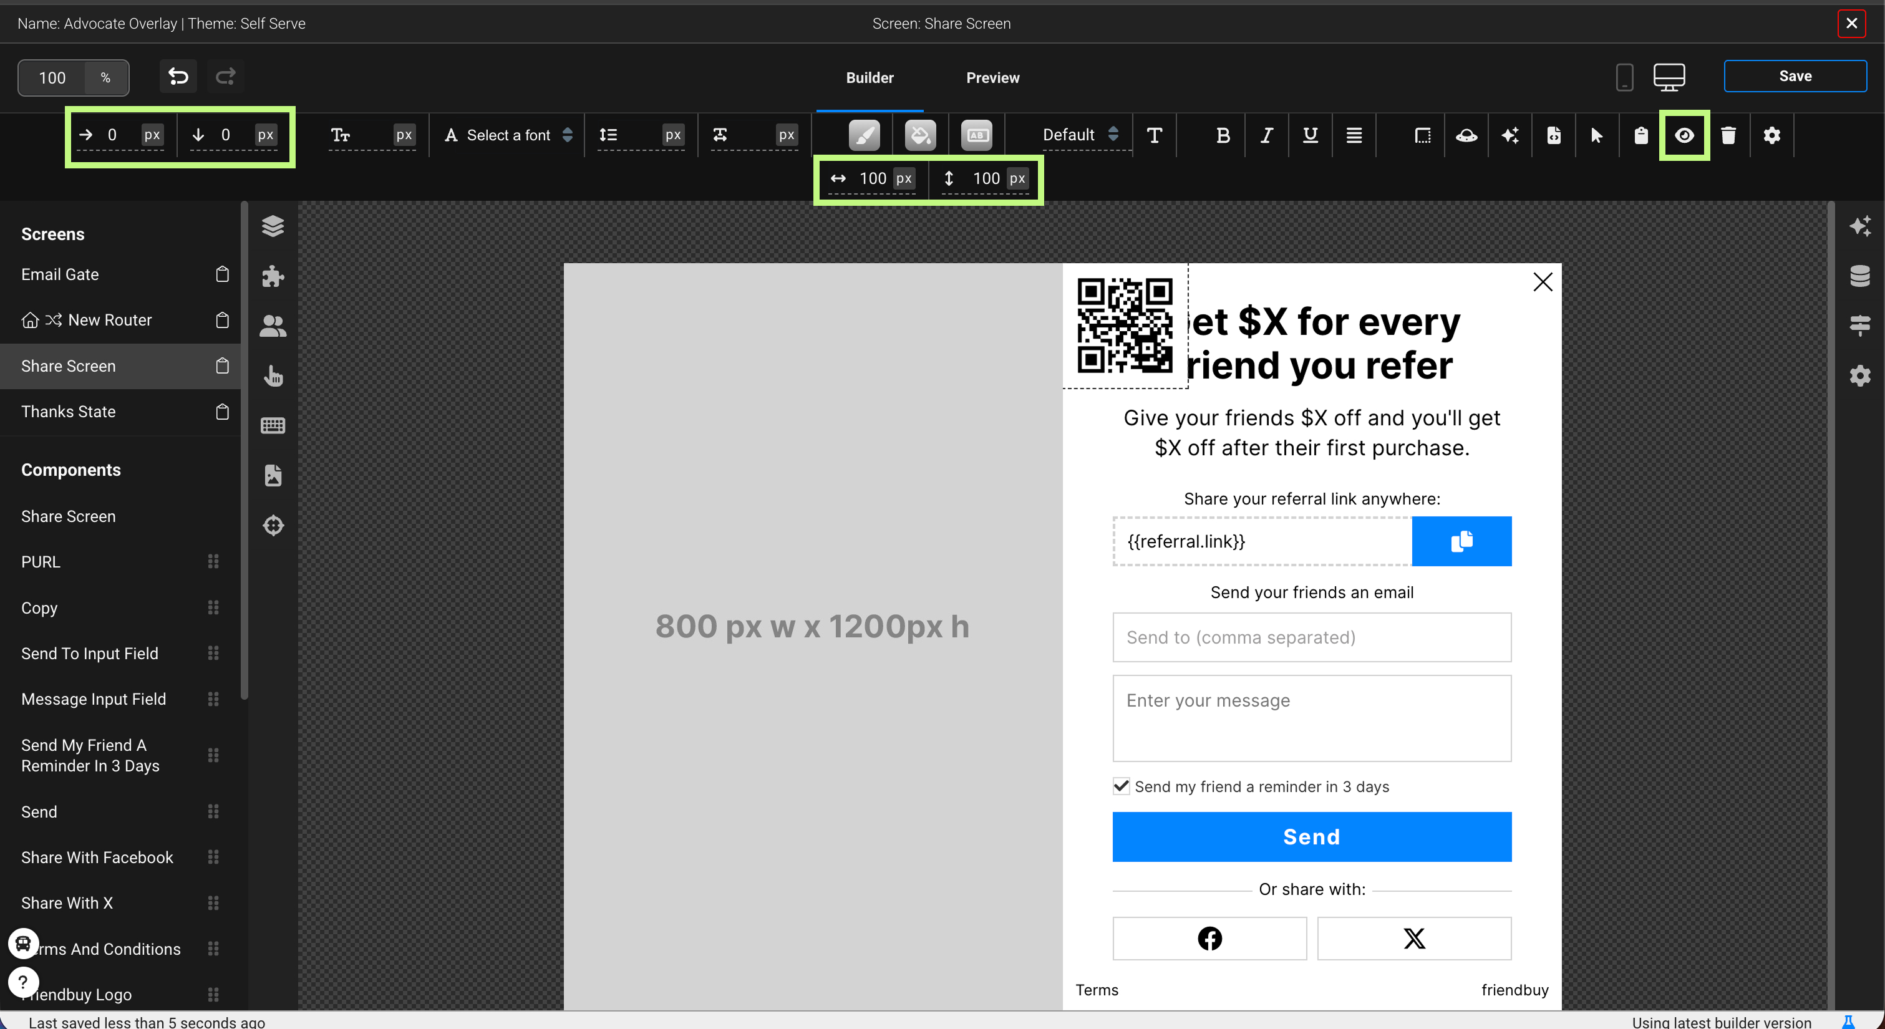Image resolution: width=1885 pixels, height=1029 pixels.
Task: Click the px unit next to width value
Action: (904, 178)
